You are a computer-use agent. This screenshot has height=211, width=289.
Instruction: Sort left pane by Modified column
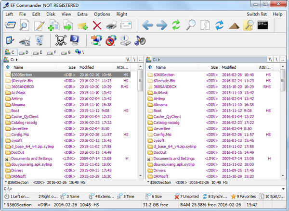(x=96, y=67)
